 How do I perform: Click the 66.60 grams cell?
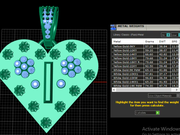(150, 54)
